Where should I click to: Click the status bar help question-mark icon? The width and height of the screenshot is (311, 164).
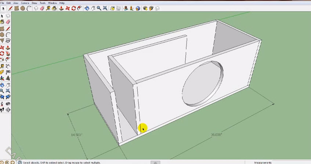tap(20, 163)
